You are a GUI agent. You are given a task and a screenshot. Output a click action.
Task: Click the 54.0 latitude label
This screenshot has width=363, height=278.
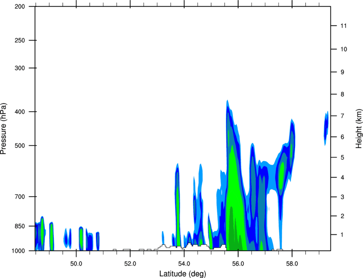[184, 264]
